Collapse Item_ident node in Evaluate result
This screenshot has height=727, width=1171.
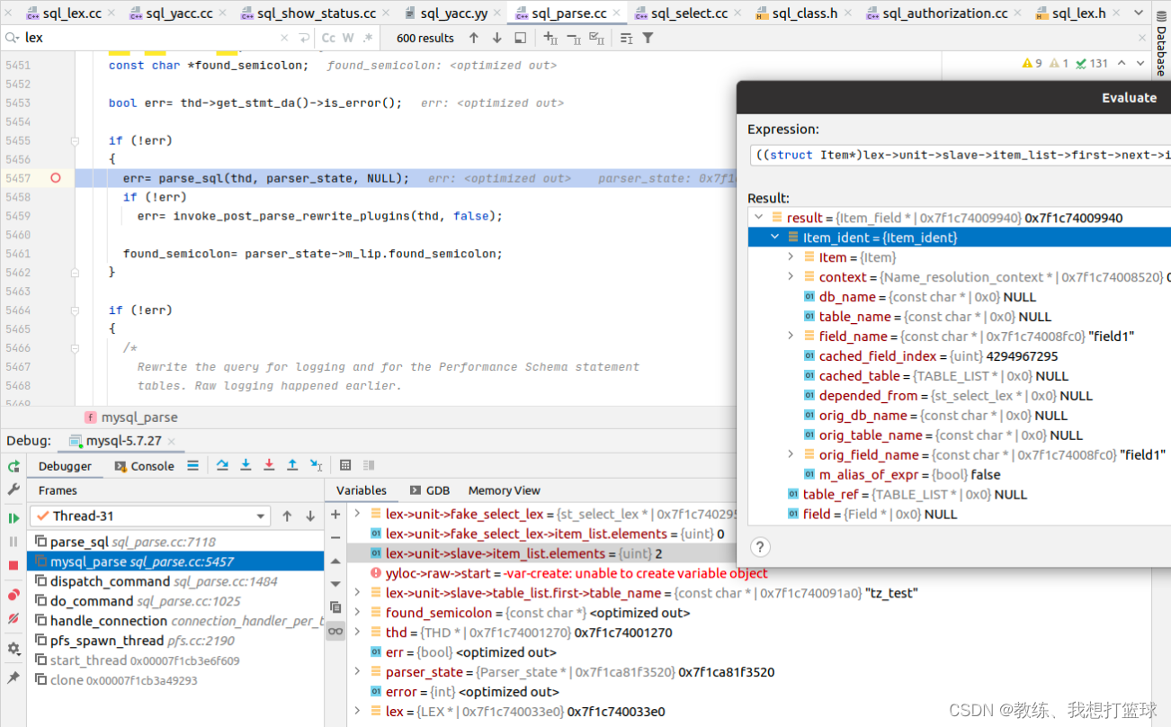point(775,238)
